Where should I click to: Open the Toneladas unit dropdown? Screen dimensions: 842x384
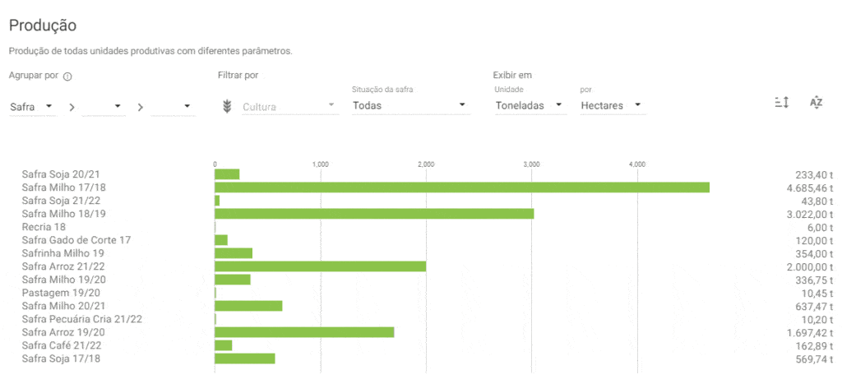pos(530,105)
